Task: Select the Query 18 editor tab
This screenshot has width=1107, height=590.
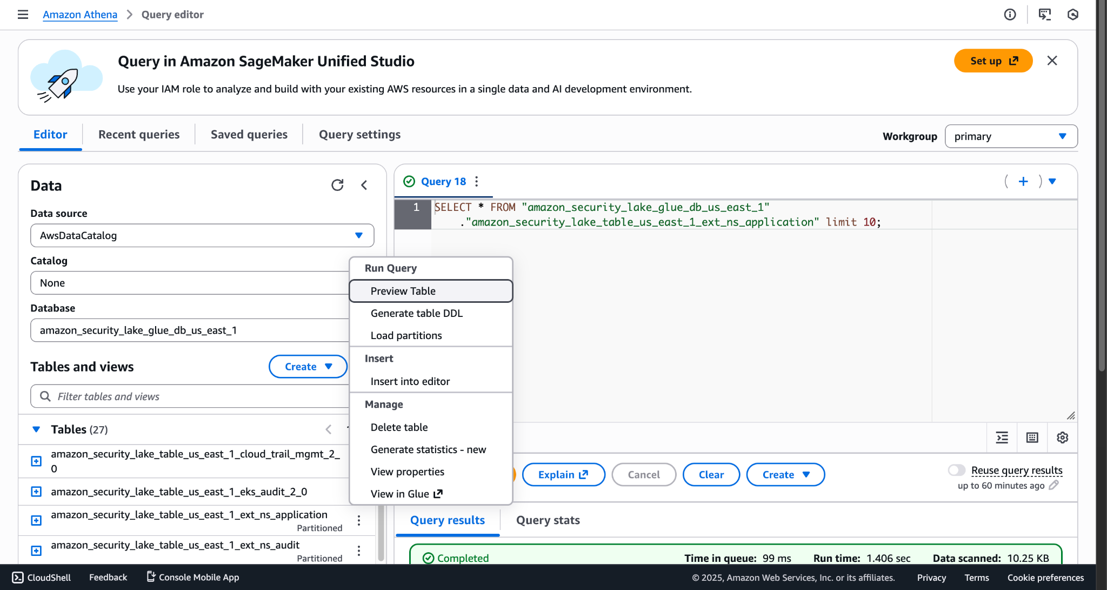Action: pyautogui.click(x=443, y=182)
